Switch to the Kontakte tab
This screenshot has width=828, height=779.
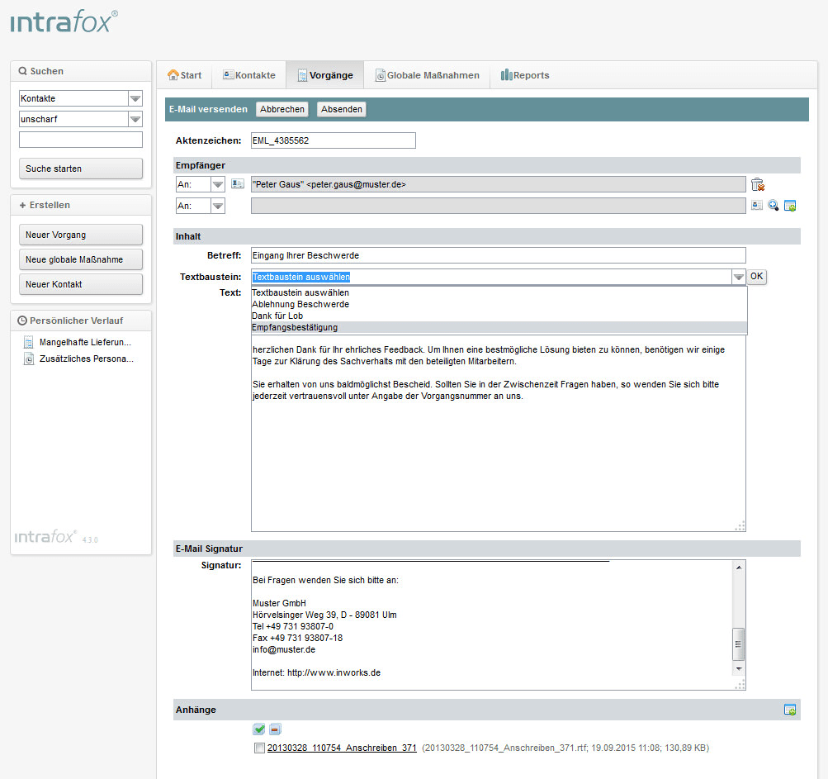point(248,75)
